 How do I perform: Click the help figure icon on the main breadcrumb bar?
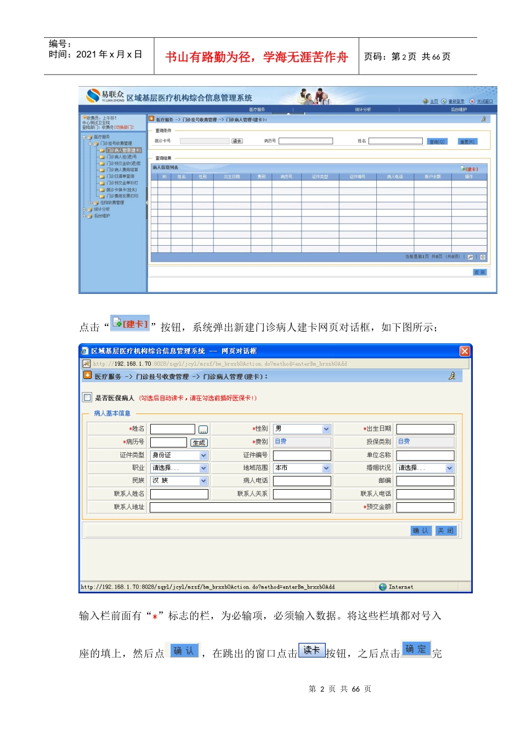(x=484, y=119)
